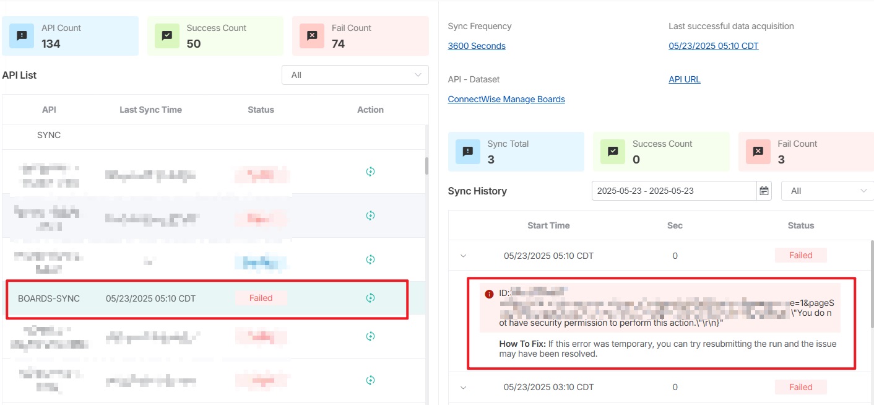Open the 3600 Seconds sync frequency link
This screenshot has width=874, height=405.
point(477,46)
